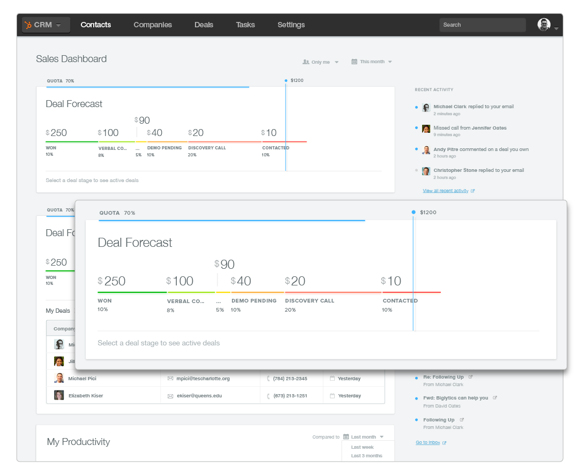Viewport: 579px width, 475px height.
Task: Select the green WON stage bar in enlarged forecast
Action: [132, 292]
